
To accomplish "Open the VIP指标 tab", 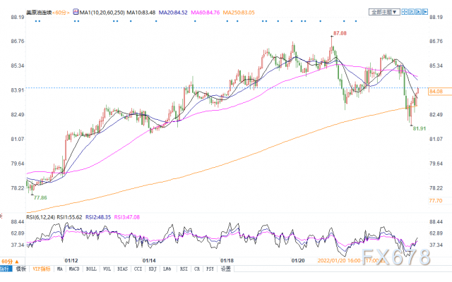I will 42,269.
